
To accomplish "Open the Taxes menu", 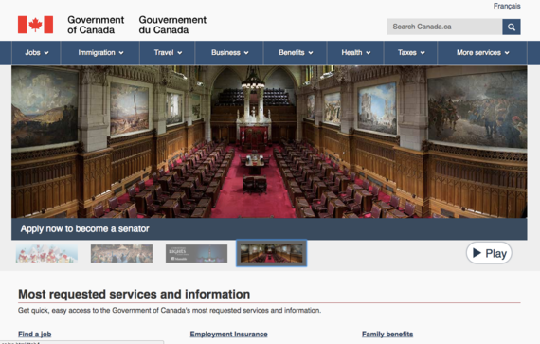I will click(x=411, y=53).
